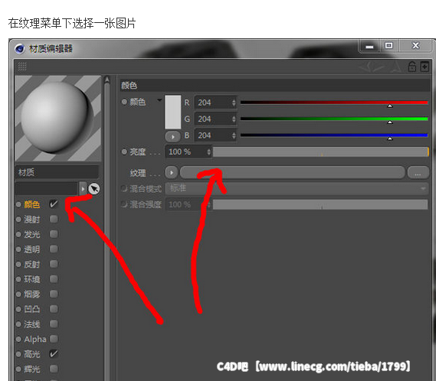Click the empty layer field below the material name
Image resolution: width=436 pixels, height=381 pixels.
point(47,189)
